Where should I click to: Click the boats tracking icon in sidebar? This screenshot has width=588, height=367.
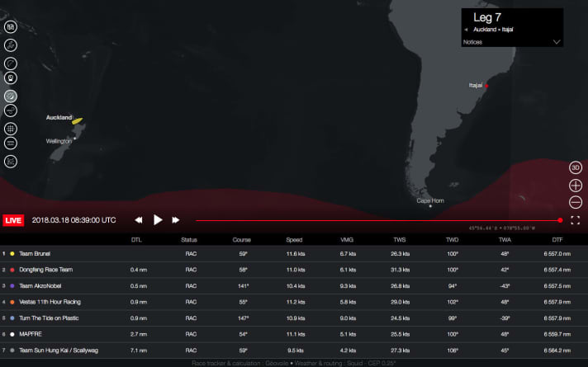11,45
